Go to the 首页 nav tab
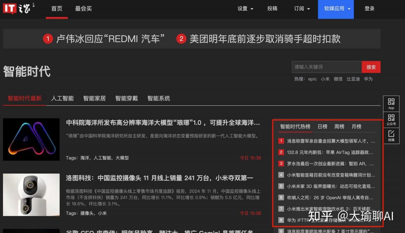Image resolution: width=405 pixels, height=233 pixels. [x=57, y=9]
